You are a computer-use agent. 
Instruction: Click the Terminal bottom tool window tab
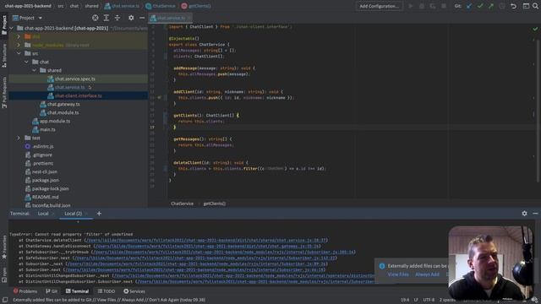coord(77,291)
